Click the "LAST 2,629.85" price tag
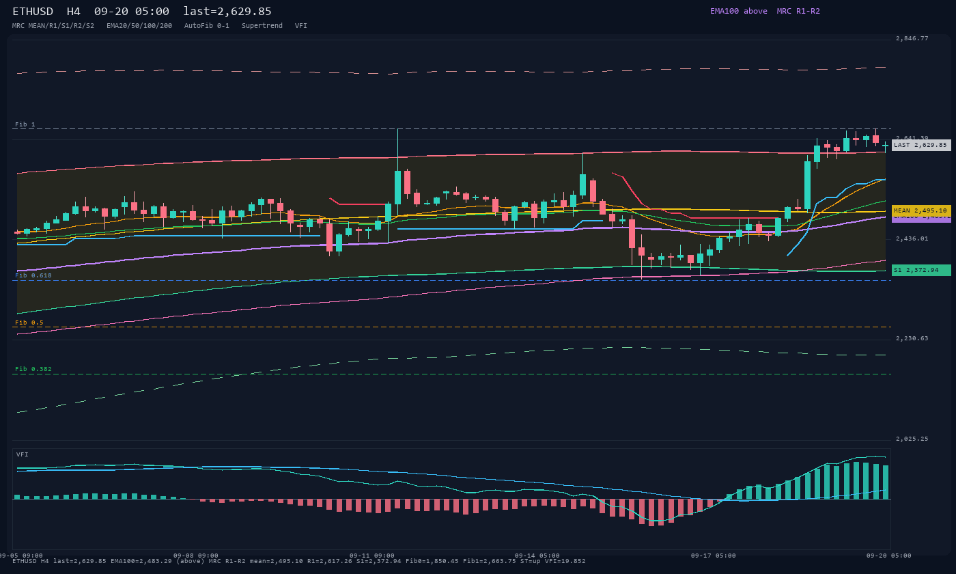 pyautogui.click(x=921, y=145)
